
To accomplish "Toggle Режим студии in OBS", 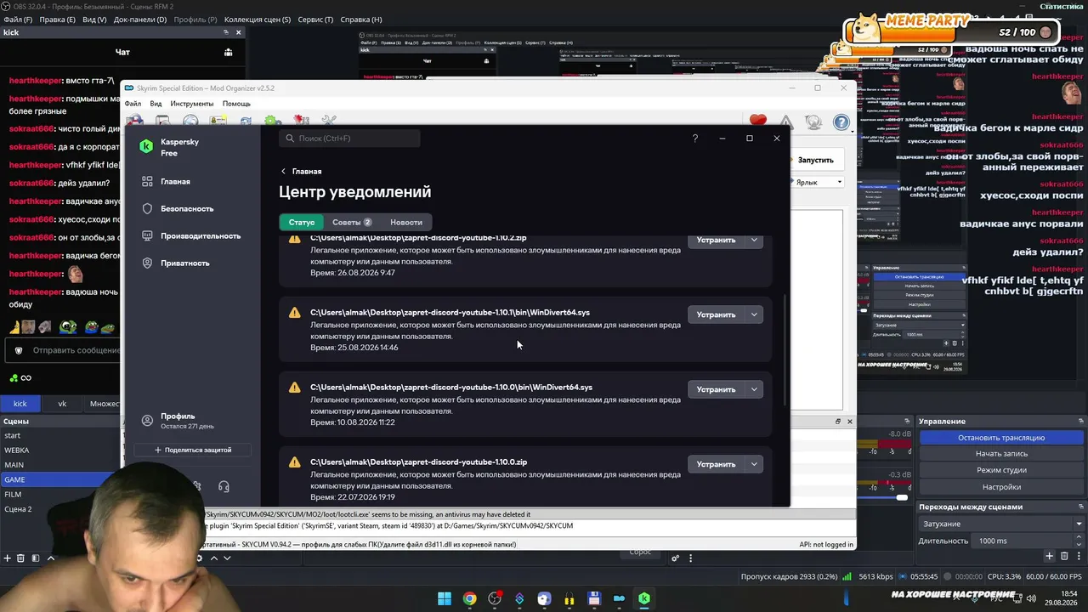I will (1001, 470).
